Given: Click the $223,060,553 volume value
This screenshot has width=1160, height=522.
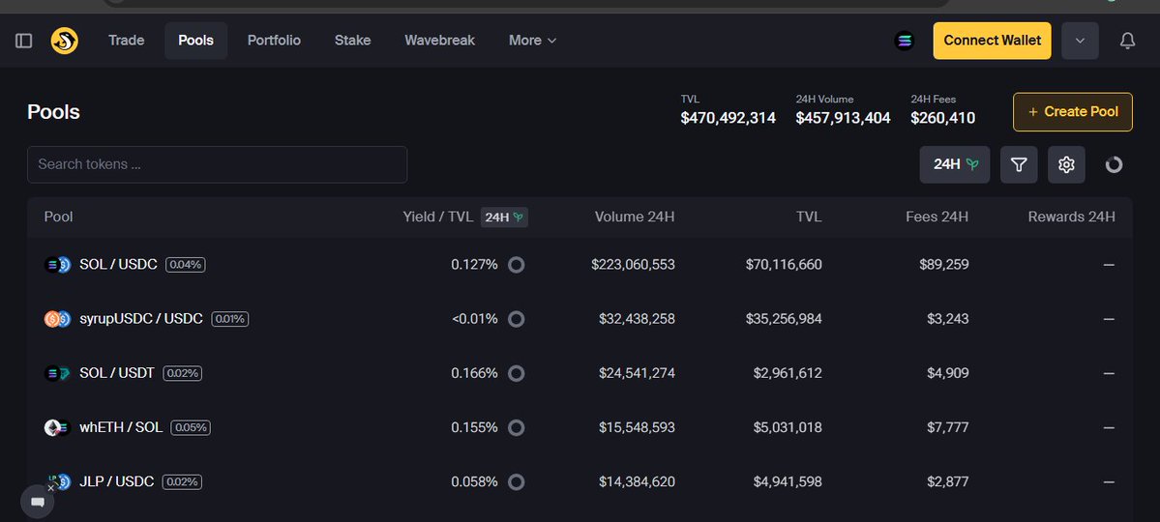Looking at the screenshot, I should (634, 265).
